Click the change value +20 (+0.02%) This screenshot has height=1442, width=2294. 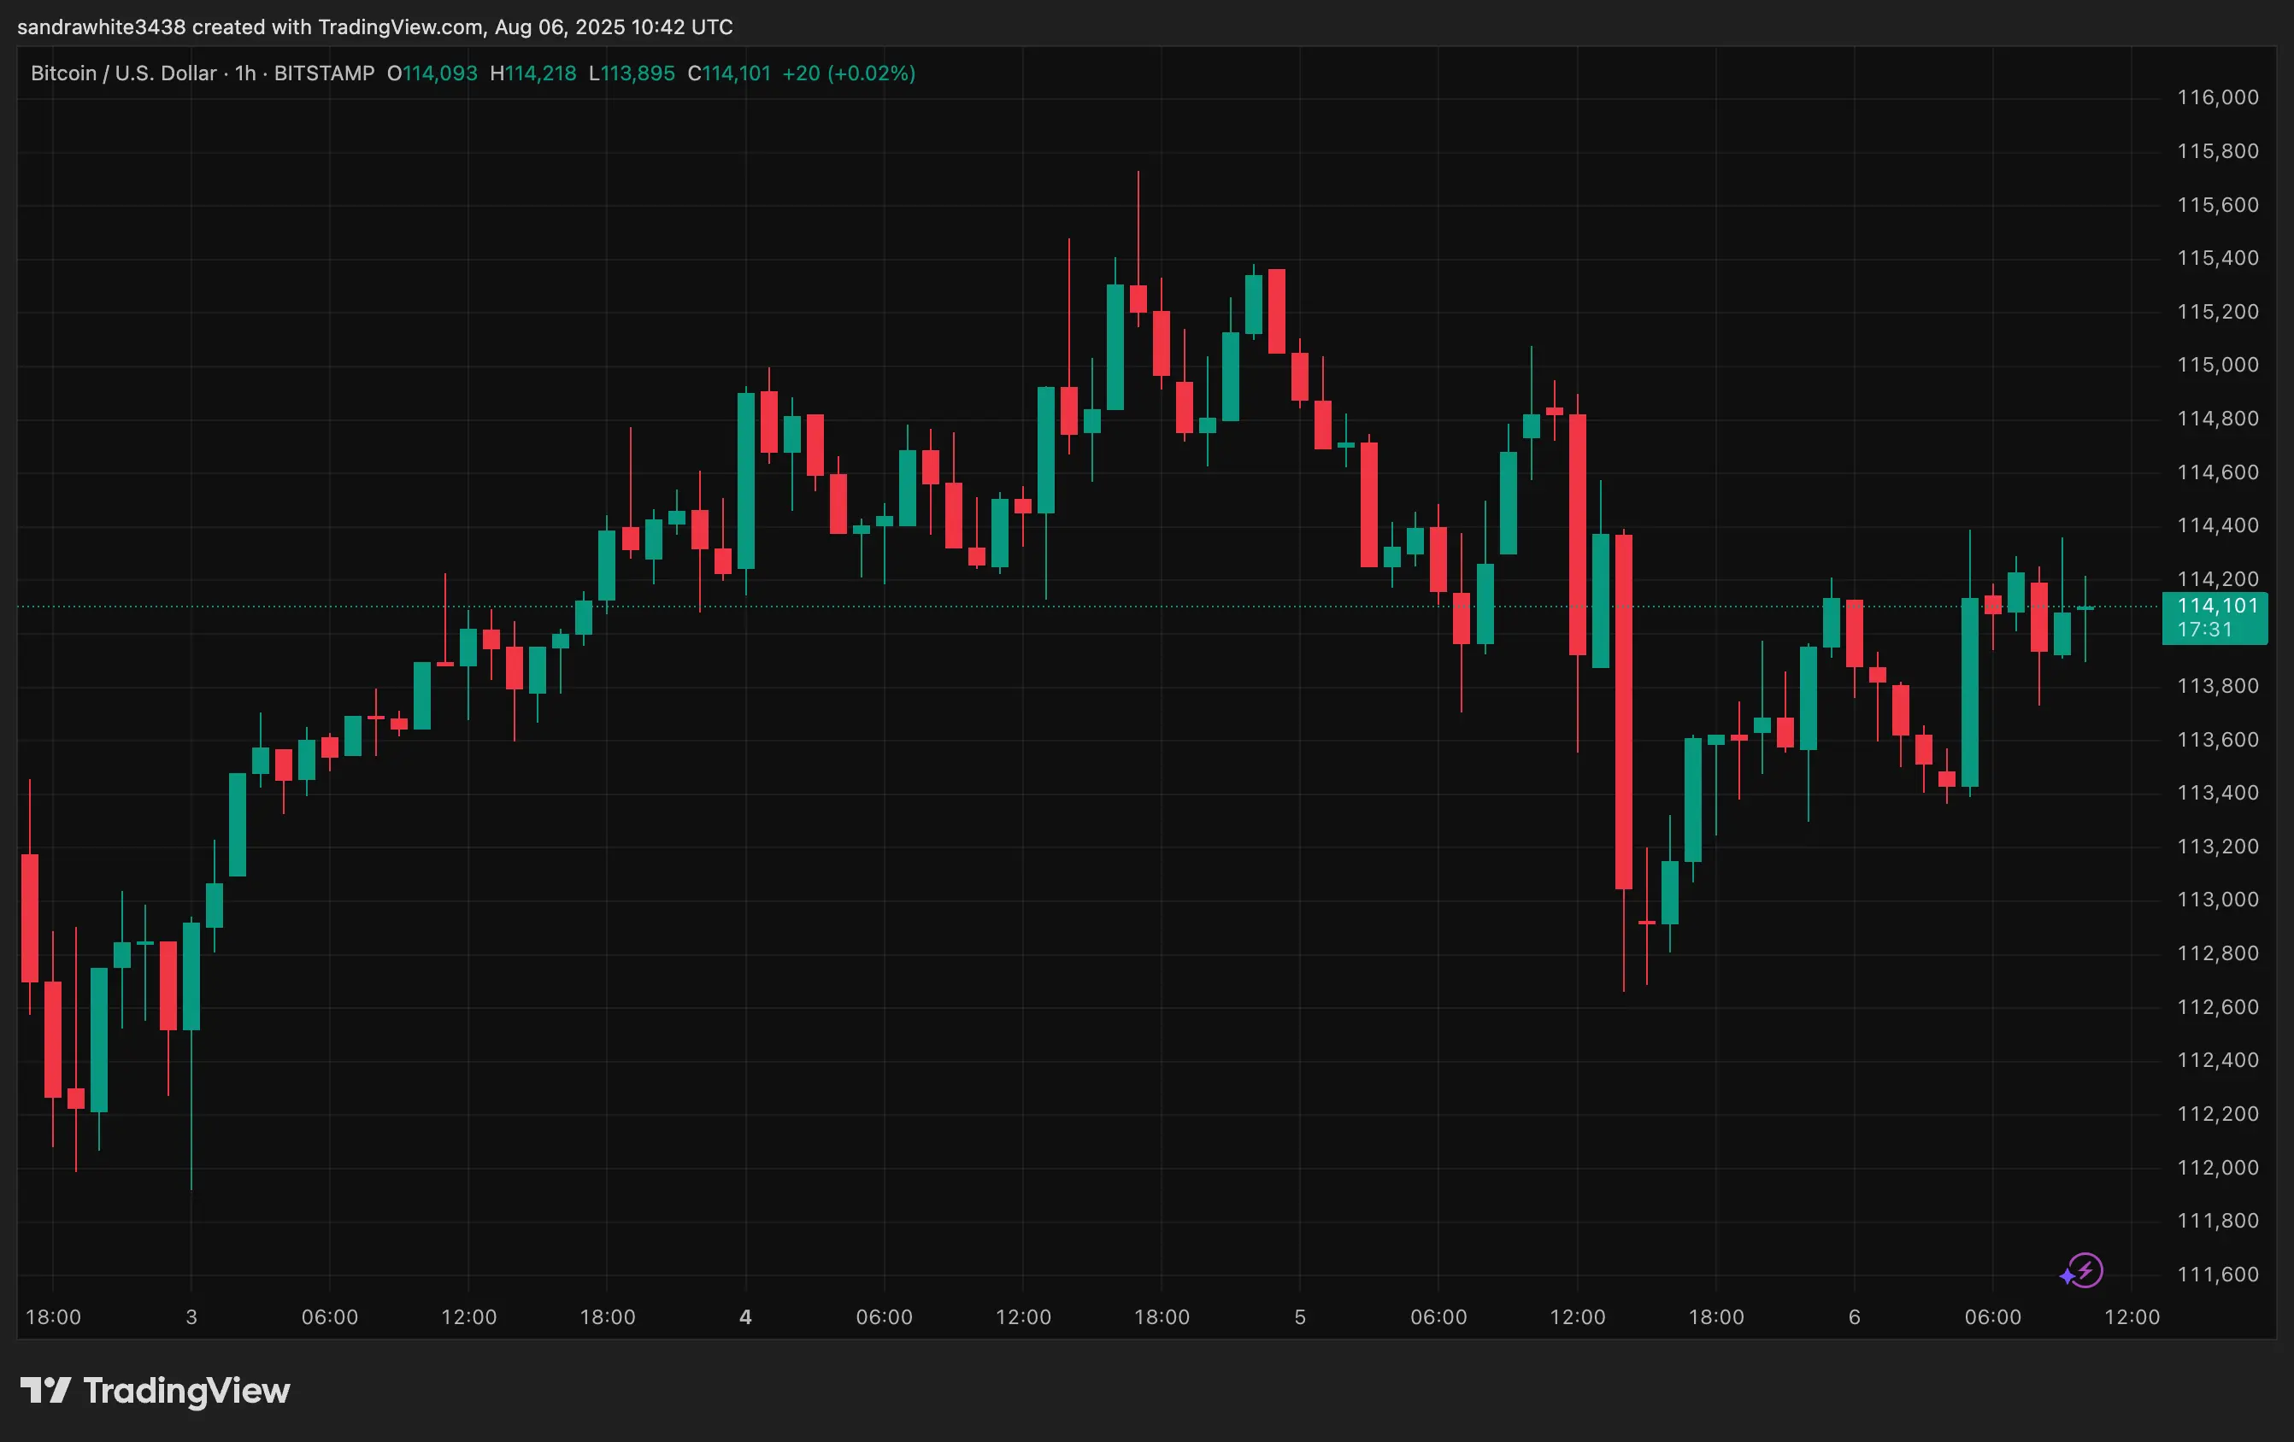click(849, 73)
